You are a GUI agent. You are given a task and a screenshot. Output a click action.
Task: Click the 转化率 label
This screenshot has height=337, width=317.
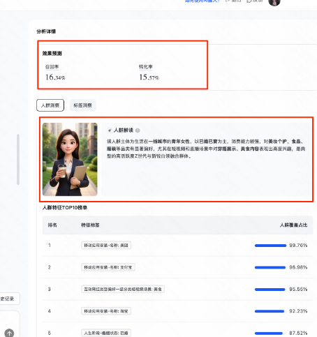(146, 67)
